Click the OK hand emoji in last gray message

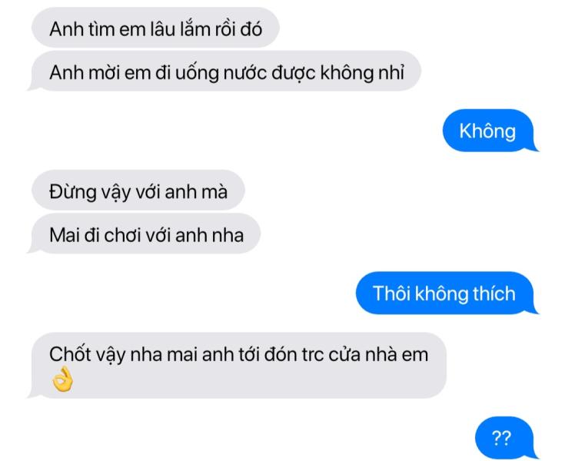click(62, 380)
